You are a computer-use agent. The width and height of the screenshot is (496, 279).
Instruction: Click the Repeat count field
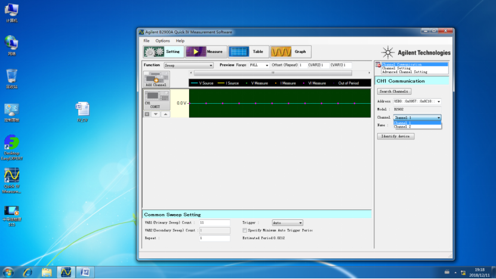point(214,238)
